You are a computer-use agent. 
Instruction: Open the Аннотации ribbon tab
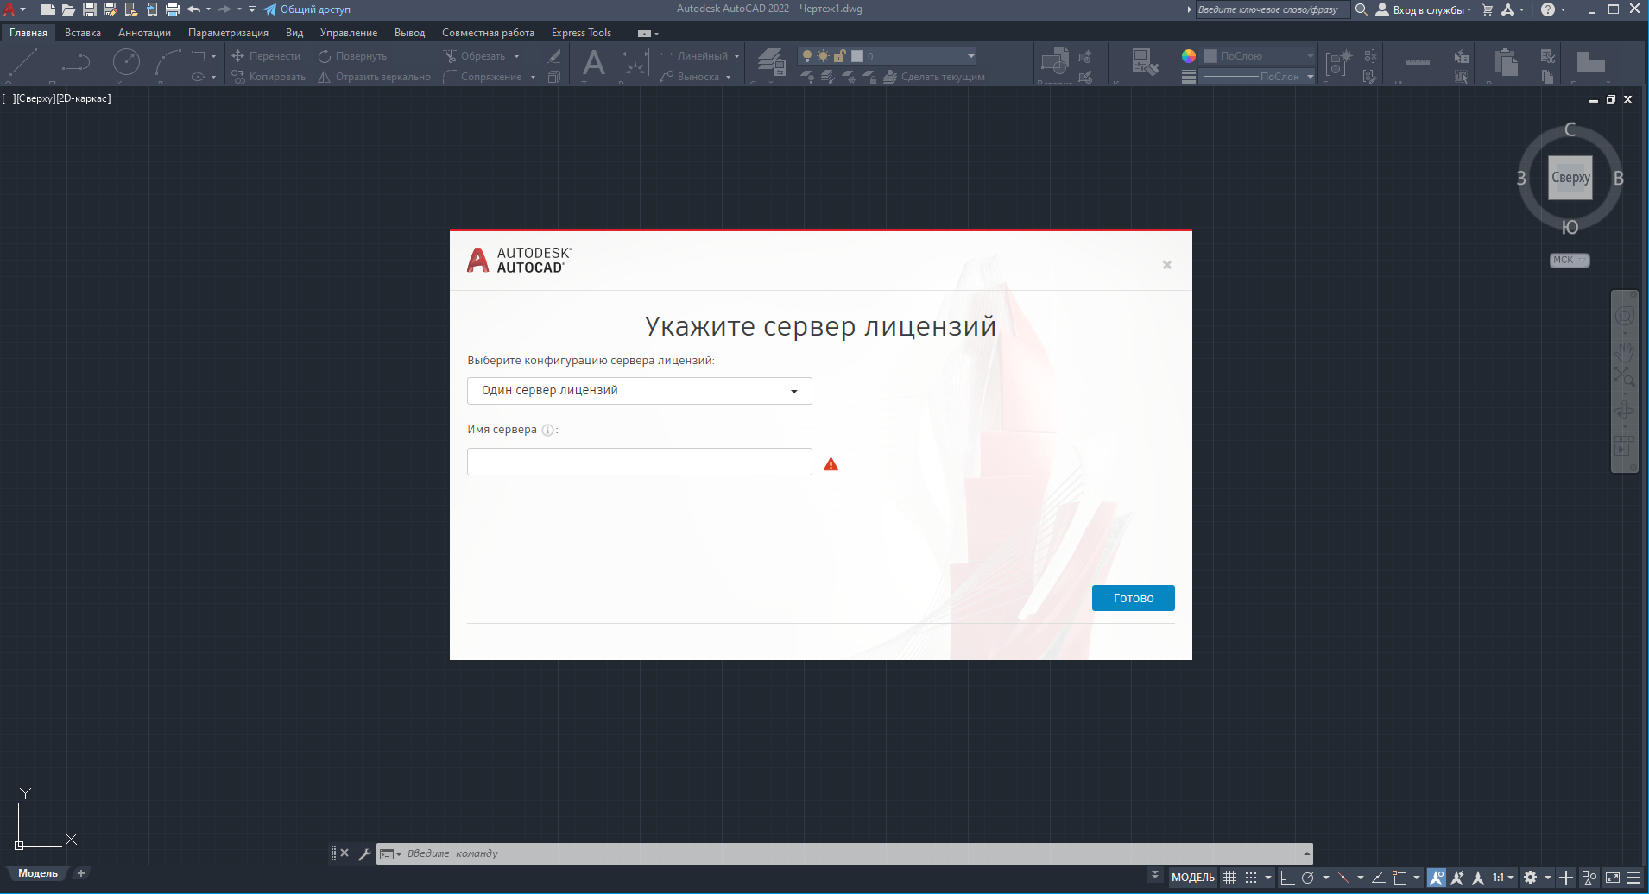(x=144, y=33)
